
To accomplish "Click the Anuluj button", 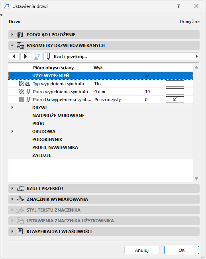I will click(x=142, y=250).
